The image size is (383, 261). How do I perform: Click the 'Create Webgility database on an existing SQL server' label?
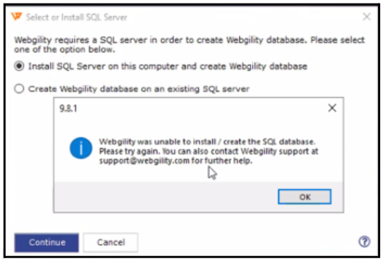139,89
